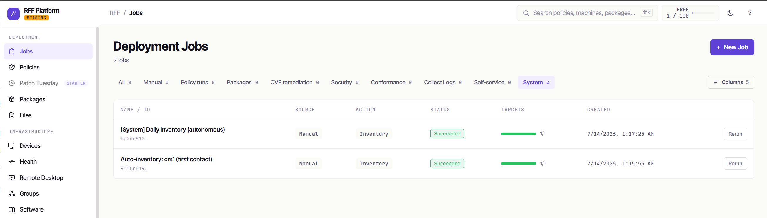This screenshot has height=218, width=767.
Task: Click the job ID fa2dc512…
Action: pos(134,139)
